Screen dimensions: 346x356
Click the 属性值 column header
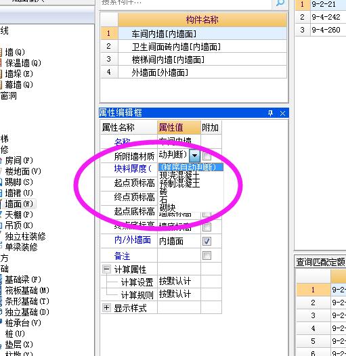tap(179, 127)
